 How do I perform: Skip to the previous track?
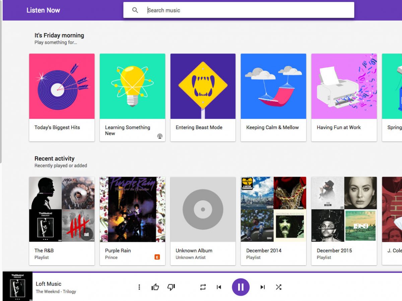click(x=219, y=287)
